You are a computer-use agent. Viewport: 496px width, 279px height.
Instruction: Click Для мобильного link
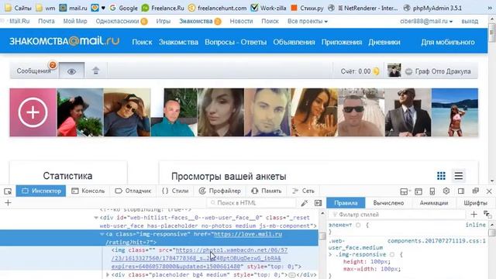pyautogui.click(x=448, y=42)
